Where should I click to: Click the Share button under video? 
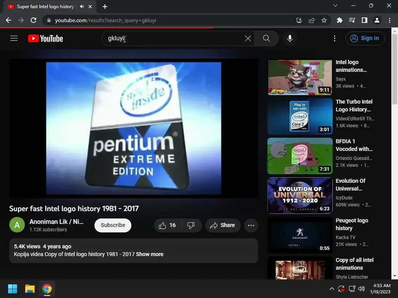click(223, 225)
